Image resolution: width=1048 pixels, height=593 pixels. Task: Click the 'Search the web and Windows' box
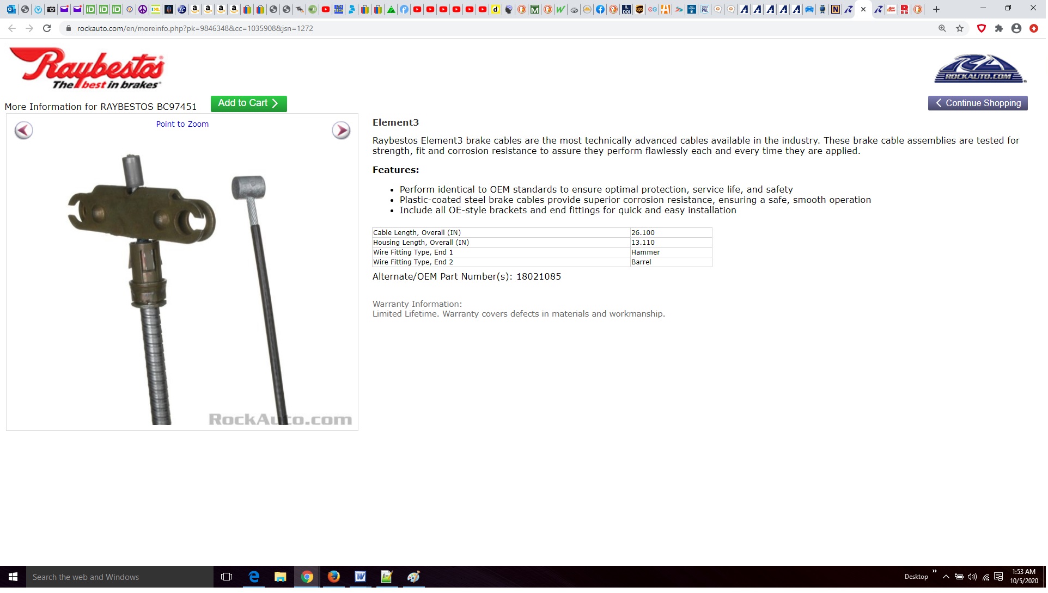pos(120,578)
